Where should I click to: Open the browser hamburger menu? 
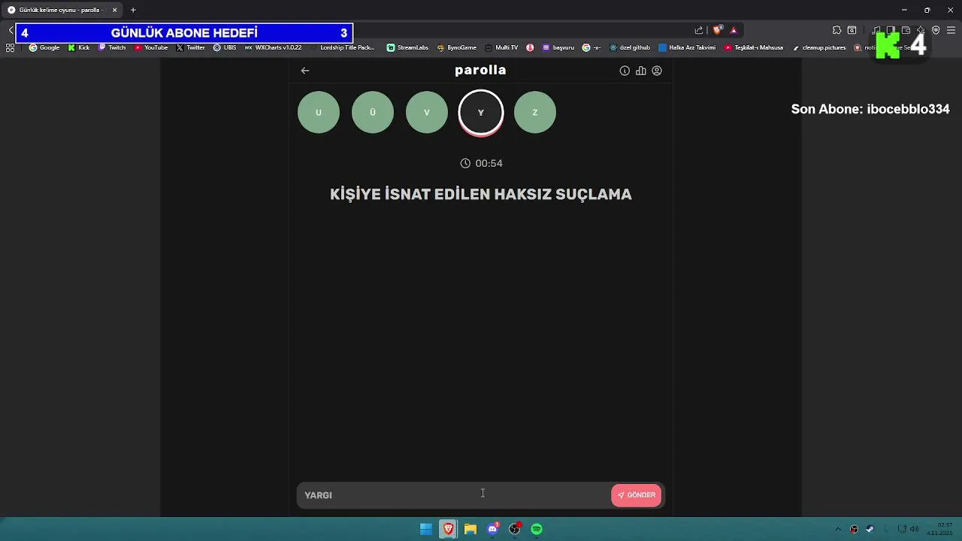click(x=951, y=30)
